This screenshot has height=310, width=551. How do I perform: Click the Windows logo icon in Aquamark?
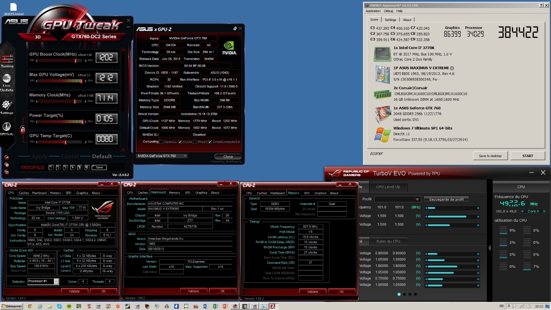(382, 134)
